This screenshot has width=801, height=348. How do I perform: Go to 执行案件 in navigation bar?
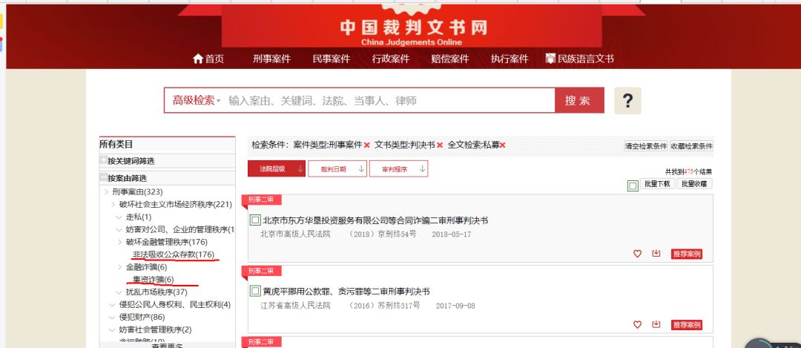pos(510,59)
